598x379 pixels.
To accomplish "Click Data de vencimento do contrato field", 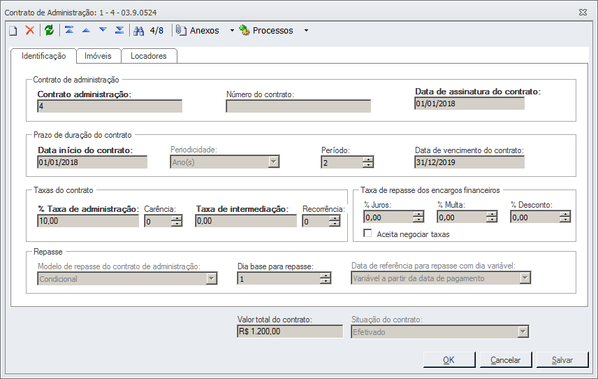I will coord(469,162).
